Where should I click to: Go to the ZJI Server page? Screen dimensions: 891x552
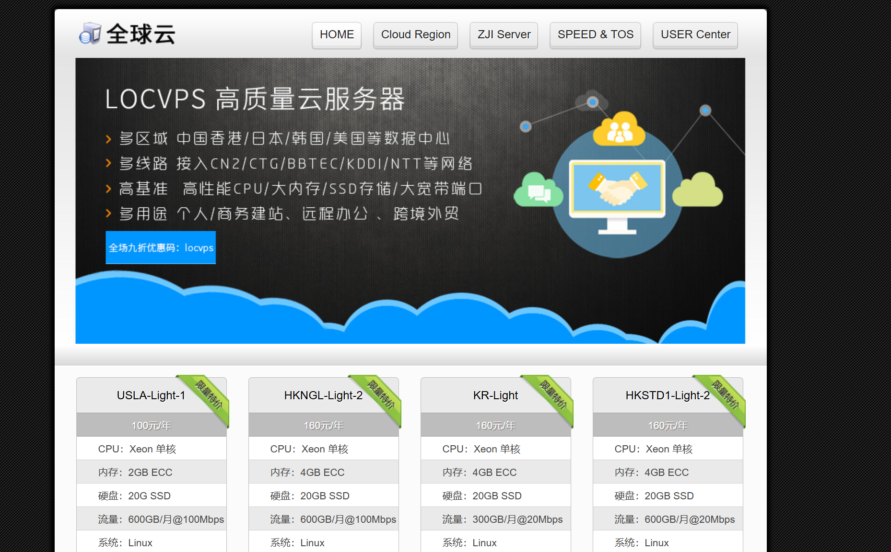click(504, 35)
